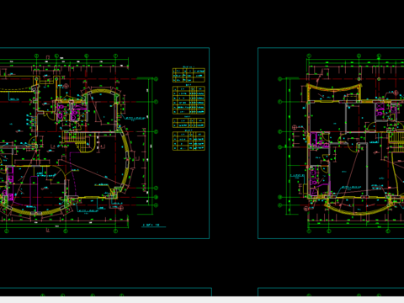
Task: Click the gray bar along the window bottom
Action: [x=202, y=300]
